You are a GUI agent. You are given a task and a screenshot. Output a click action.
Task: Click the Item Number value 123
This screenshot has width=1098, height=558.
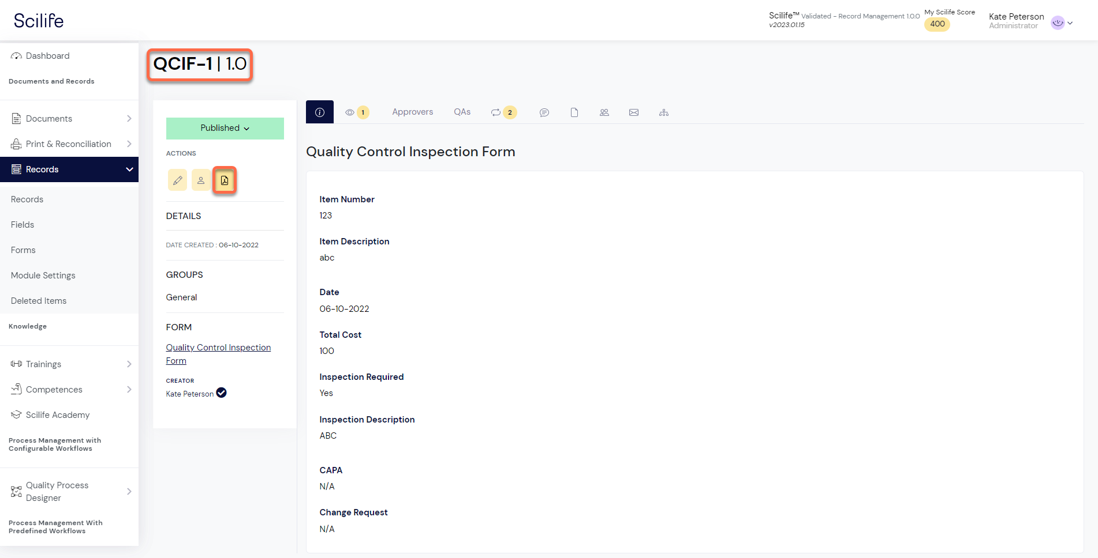326,216
